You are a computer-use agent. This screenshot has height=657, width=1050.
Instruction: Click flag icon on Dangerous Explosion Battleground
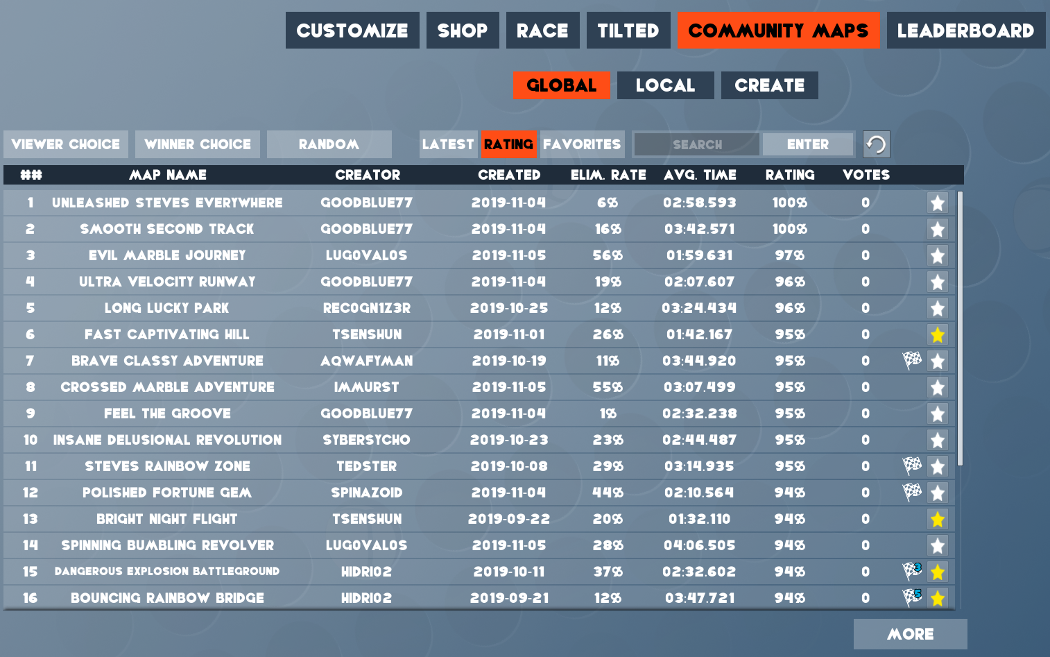[911, 571]
